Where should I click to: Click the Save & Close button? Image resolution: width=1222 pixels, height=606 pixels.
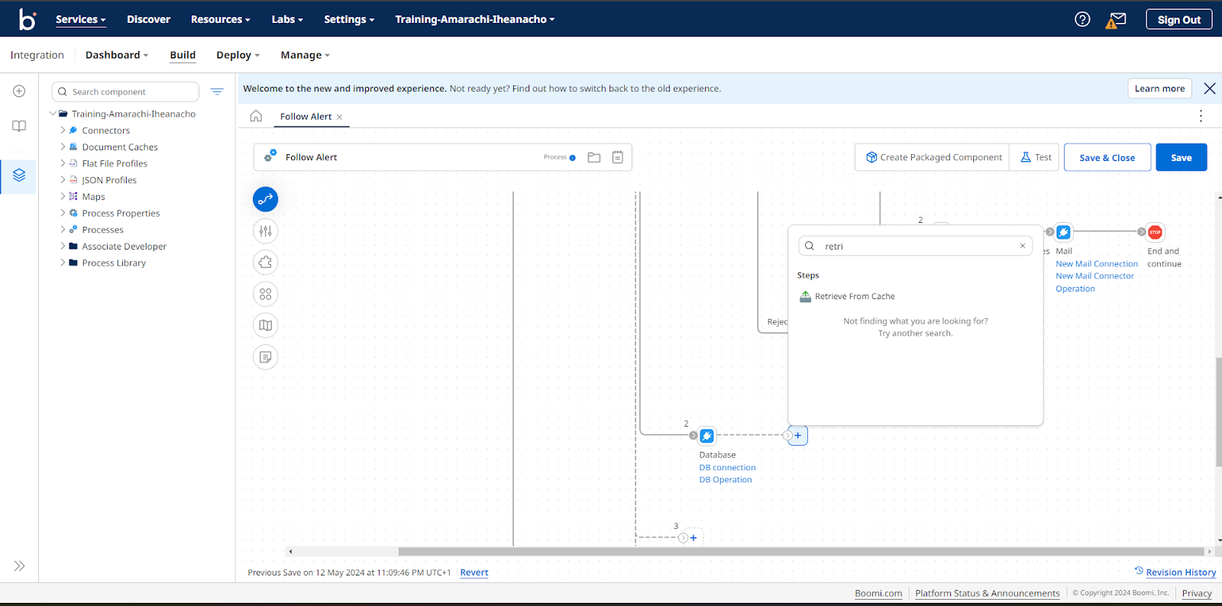(x=1107, y=158)
